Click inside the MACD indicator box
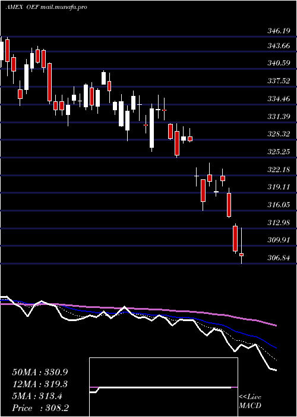The image size is (297, 417). 163,387
